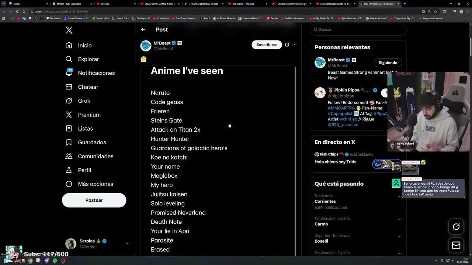
Task: Open Spotify from the taskbar
Action: (55, 261)
